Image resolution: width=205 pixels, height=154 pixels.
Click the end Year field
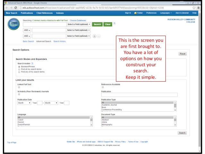(x=67, y=103)
